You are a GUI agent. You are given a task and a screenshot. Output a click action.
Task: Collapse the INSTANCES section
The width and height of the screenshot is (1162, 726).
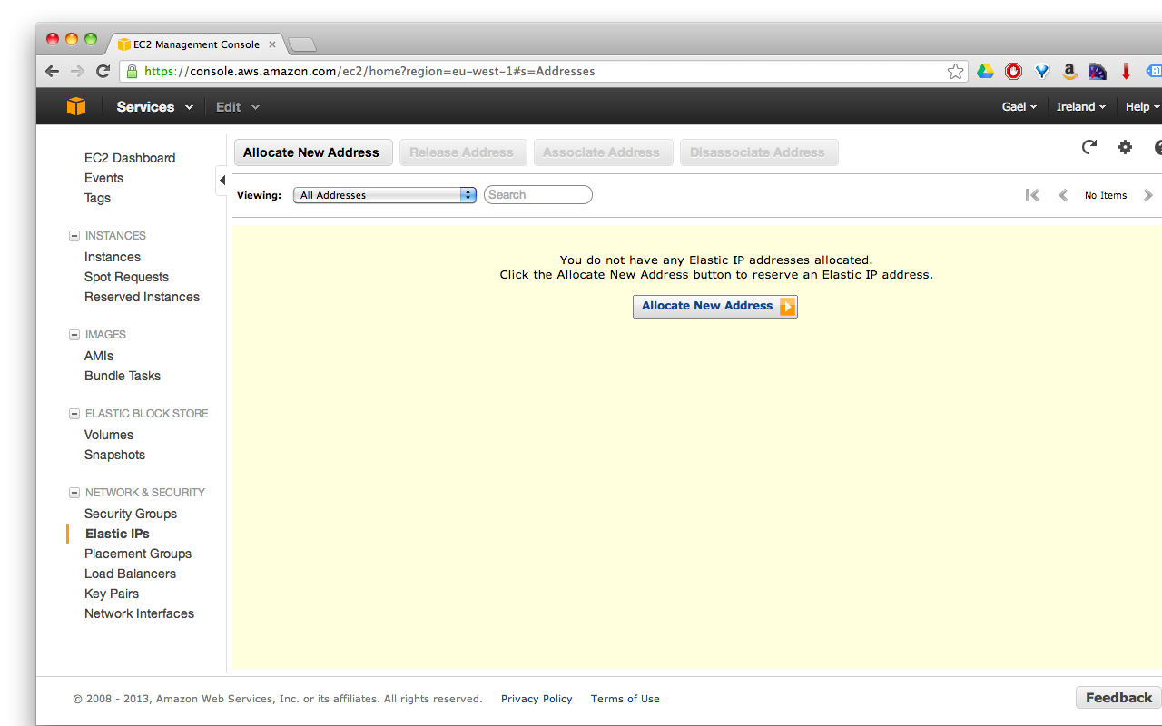click(74, 235)
